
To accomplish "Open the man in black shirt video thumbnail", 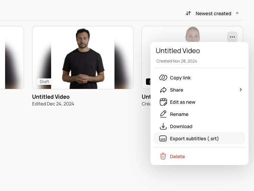I will tap(83, 57).
